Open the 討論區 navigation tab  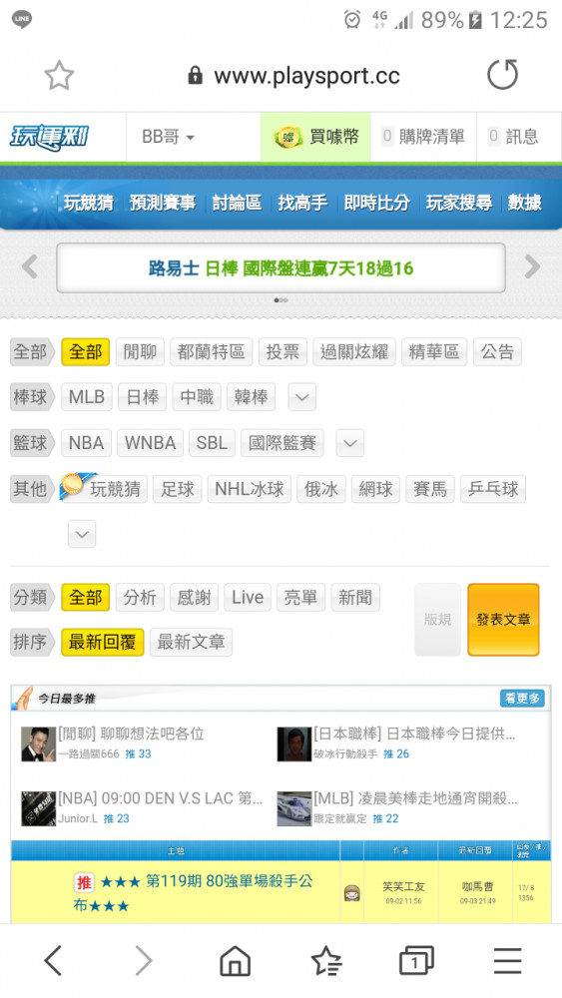point(237,203)
